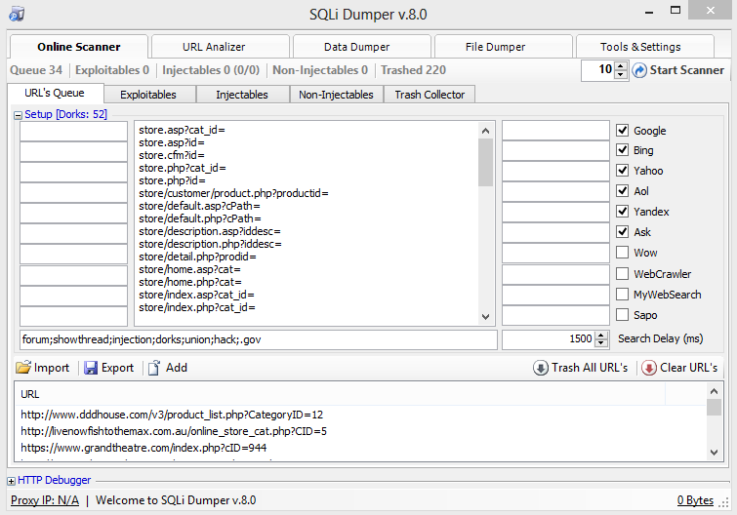Increase the Search Delay value with up arrow
Image resolution: width=737 pixels, height=515 pixels.
click(x=601, y=336)
